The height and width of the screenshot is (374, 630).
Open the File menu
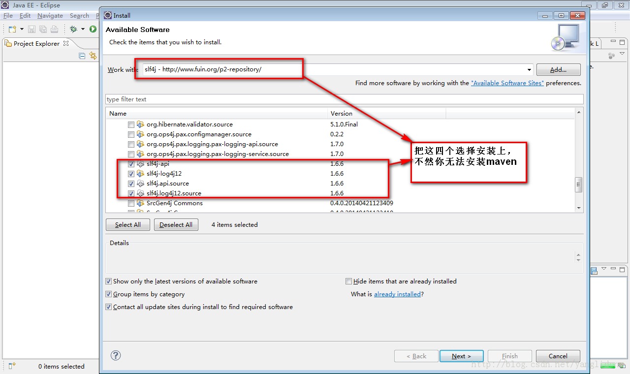coord(8,16)
